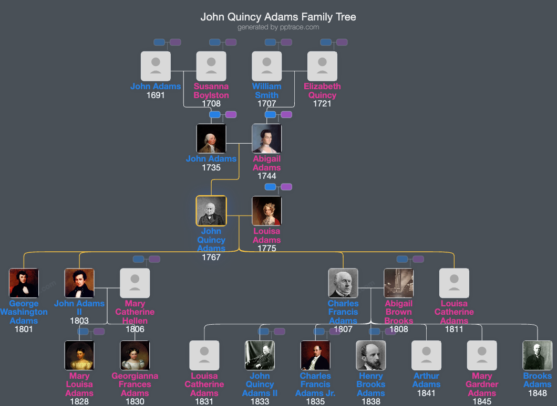Viewport: 557px width, 406px height.
Task: Select the John Quincy Adams name label
Action: (x=211, y=240)
